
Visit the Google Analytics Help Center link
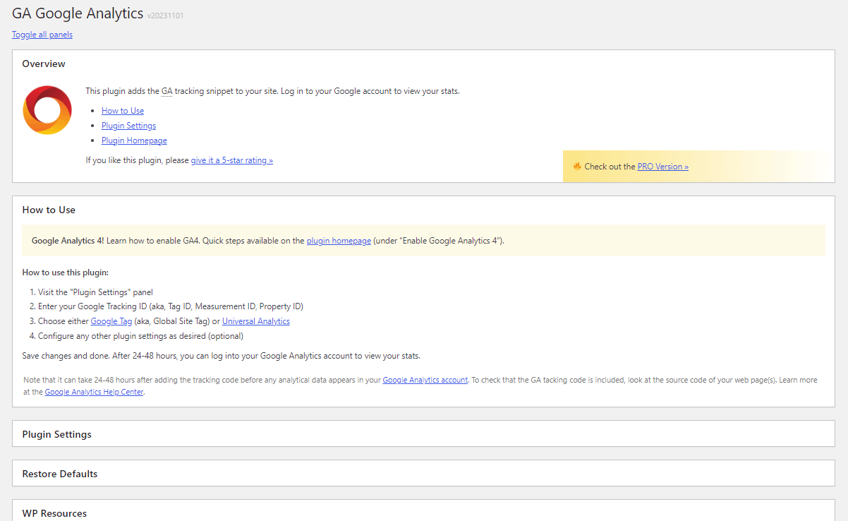tap(95, 392)
